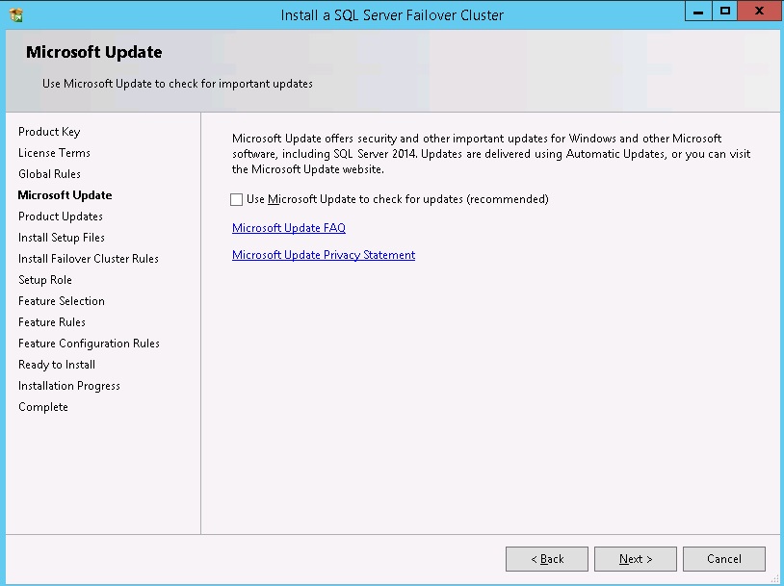Click the window title Install a SQL Server Failover Cluster
Screen dimensions: 784x586
[x=392, y=15]
